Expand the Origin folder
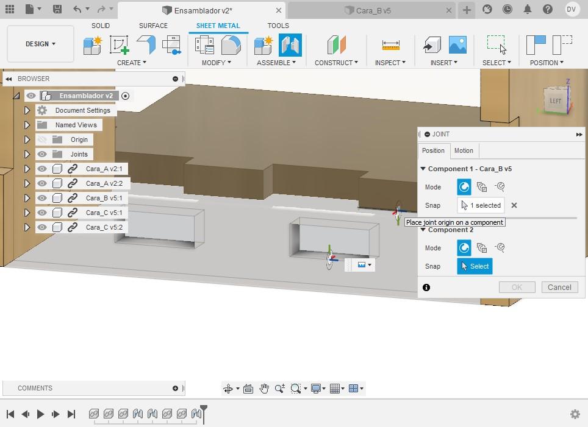The width and height of the screenshot is (588, 427). click(27, 139)
